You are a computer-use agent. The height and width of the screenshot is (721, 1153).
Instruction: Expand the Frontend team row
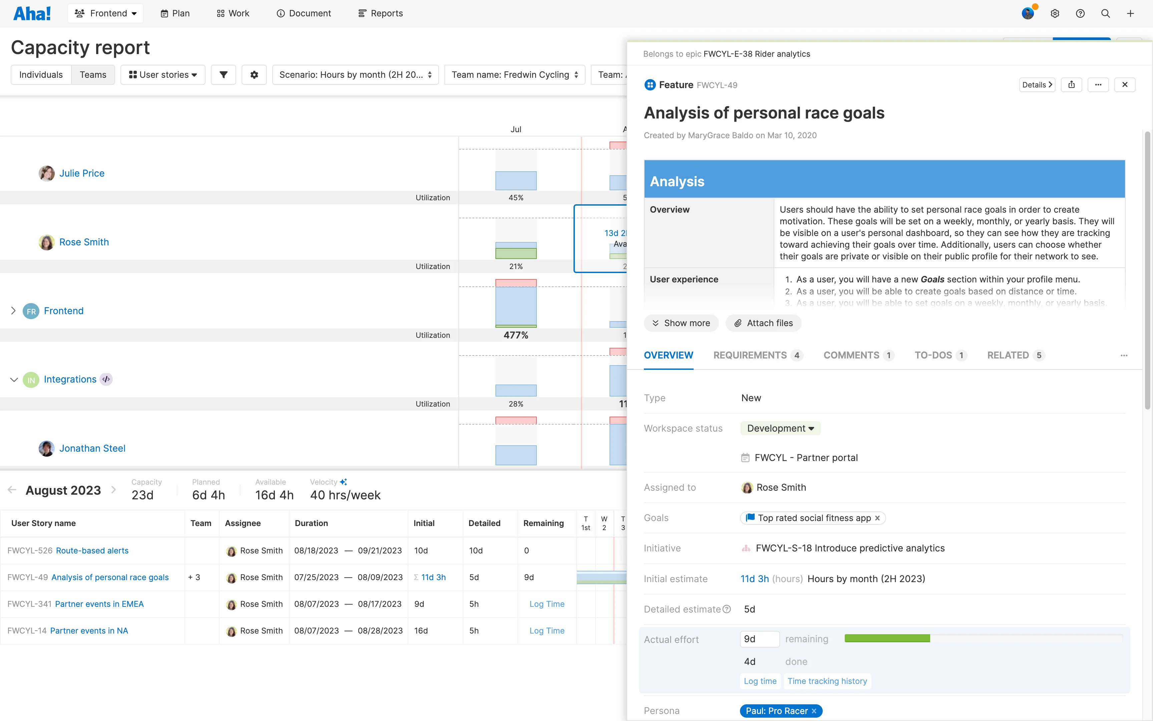point(13,311)
